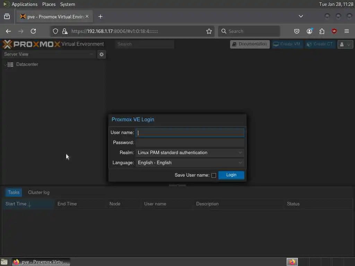Click the show desktop icon in taskbar

(x=4, y=262)
